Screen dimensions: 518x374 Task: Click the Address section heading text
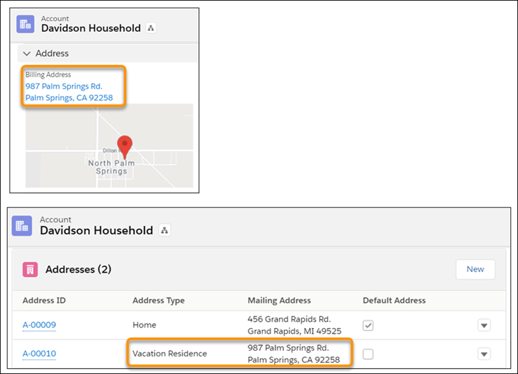click(52, 53)
